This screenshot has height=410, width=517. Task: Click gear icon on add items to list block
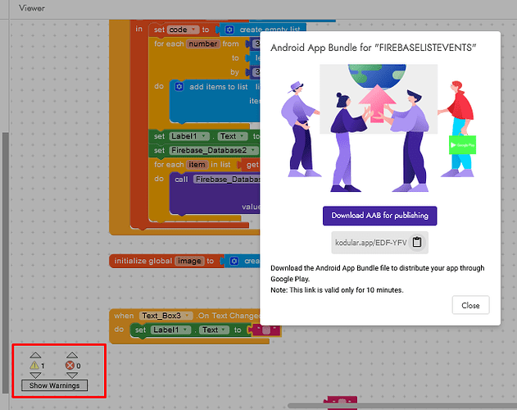179,87
